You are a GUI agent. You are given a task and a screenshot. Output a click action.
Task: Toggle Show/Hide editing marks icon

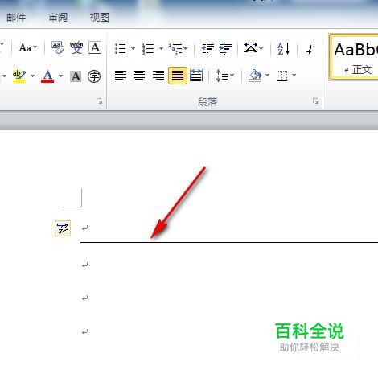tap(310, 49)
